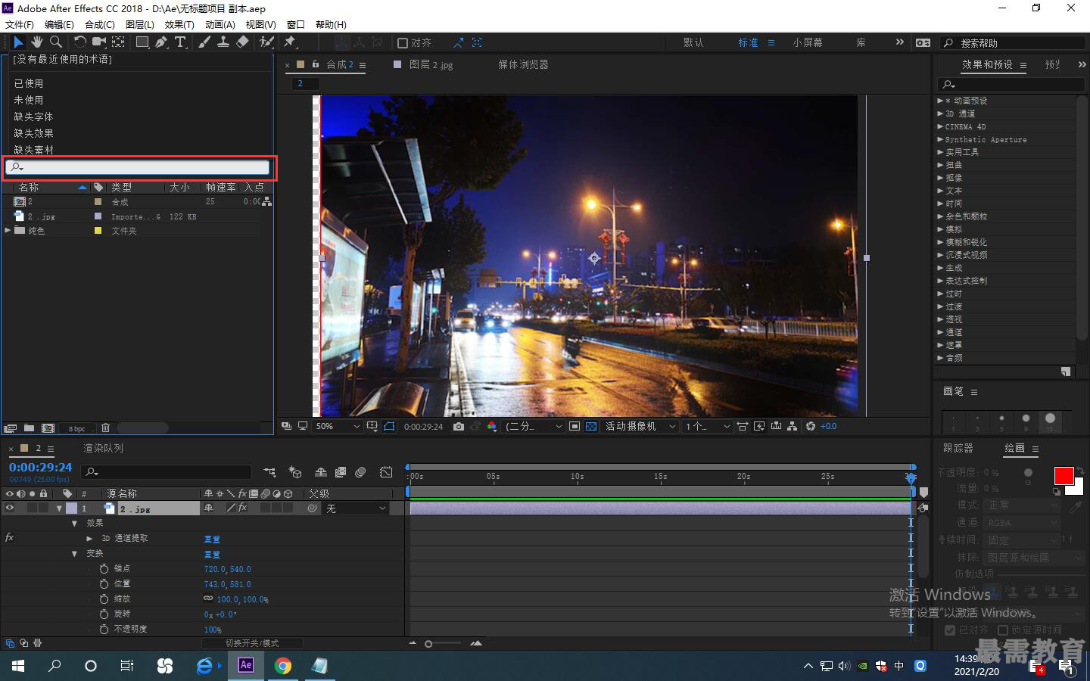Create new folder in project panel

tap(29, 428)
